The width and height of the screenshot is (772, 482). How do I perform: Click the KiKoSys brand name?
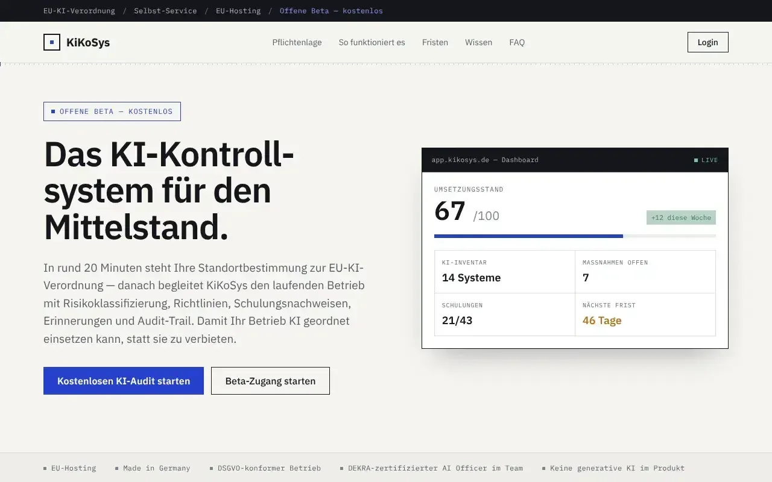[x=88, y=42]
